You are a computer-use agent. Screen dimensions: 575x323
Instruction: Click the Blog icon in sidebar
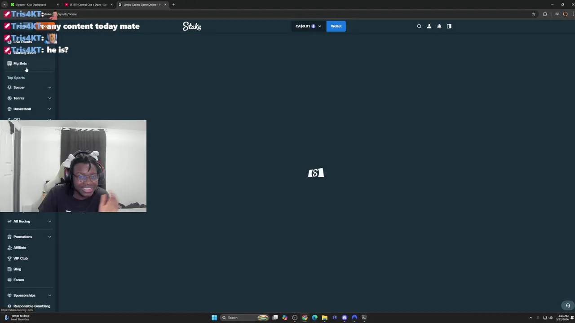9,269
